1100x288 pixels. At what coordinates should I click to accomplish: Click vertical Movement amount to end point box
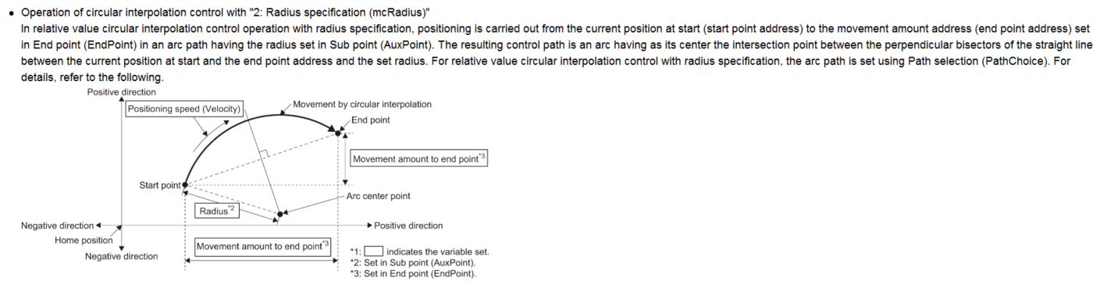click(x=420, y=158)
